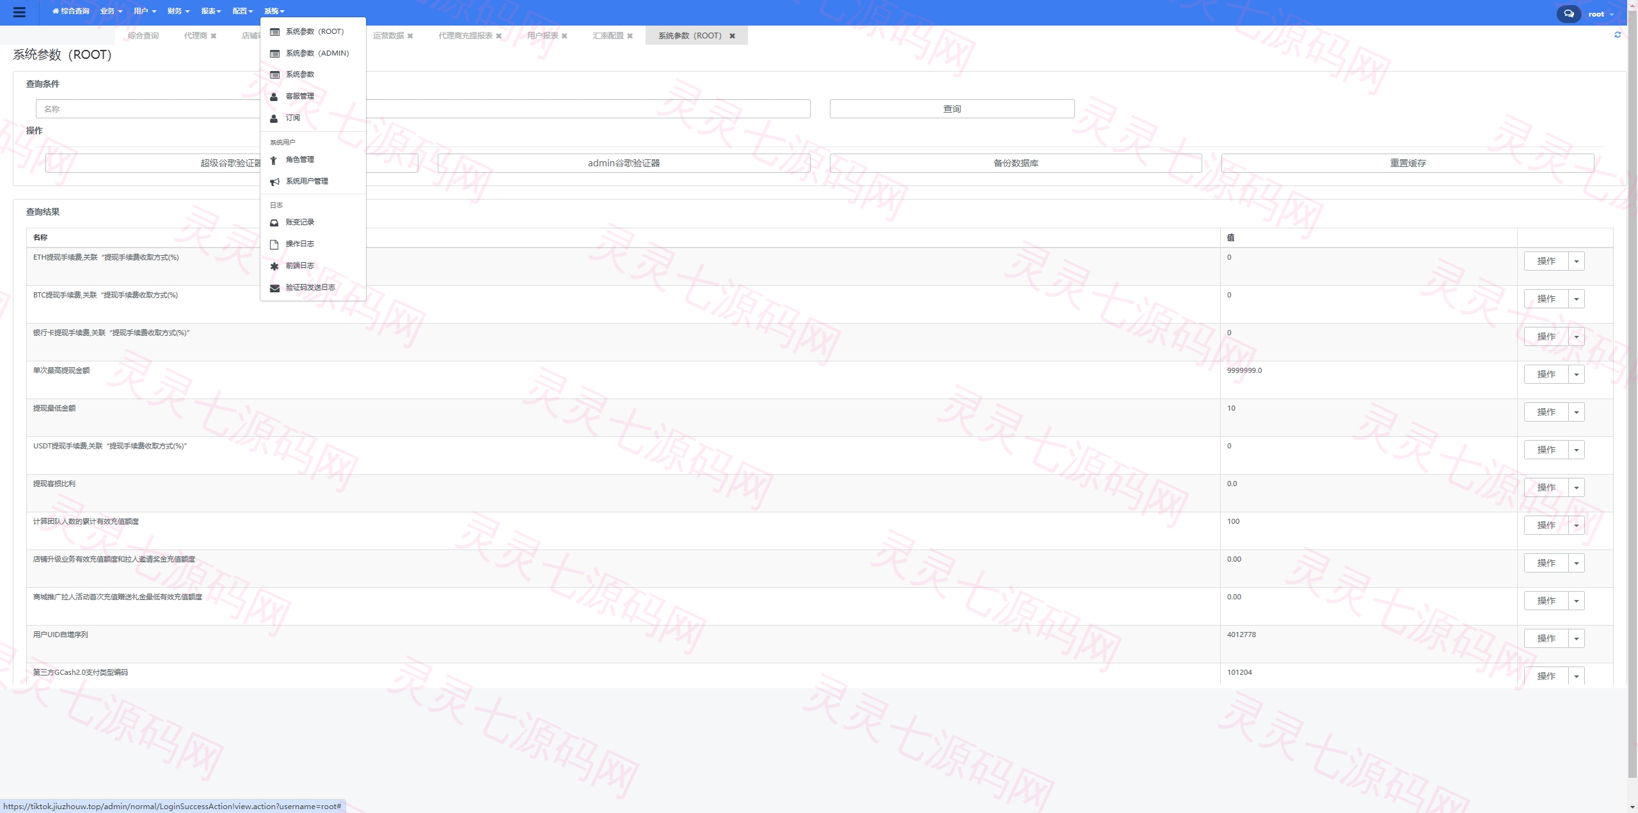Open the chat messages icon
Image resolution: width=1638 pixels, height=813 pixels.
1568,13
